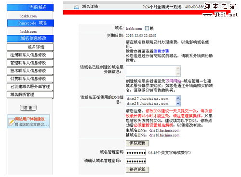
Task: Click the 请确认域名管理密码 confirmation field
Action: tap(136, 161)
